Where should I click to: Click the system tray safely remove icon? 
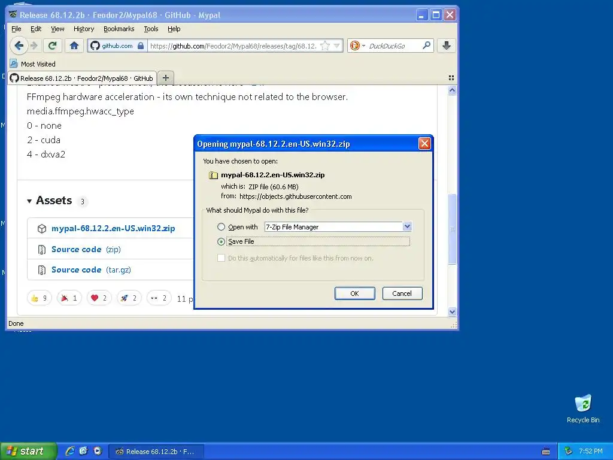pyautogui.click(x=568, y=452)
